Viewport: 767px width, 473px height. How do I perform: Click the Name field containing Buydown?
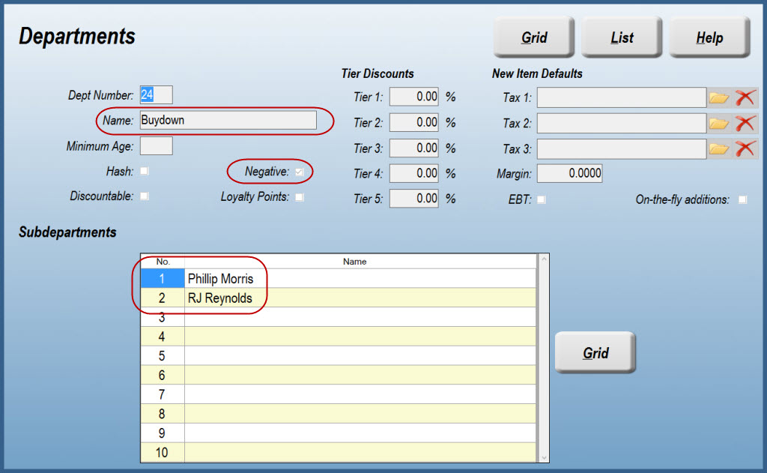(x=228, y=120)
